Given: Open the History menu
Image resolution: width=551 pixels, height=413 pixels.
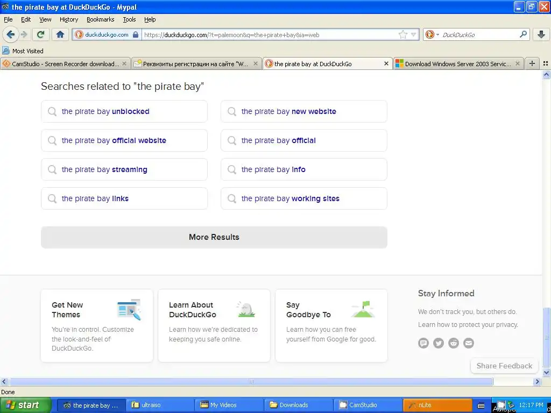Looking at the screenshot, I should click(68, 19).
